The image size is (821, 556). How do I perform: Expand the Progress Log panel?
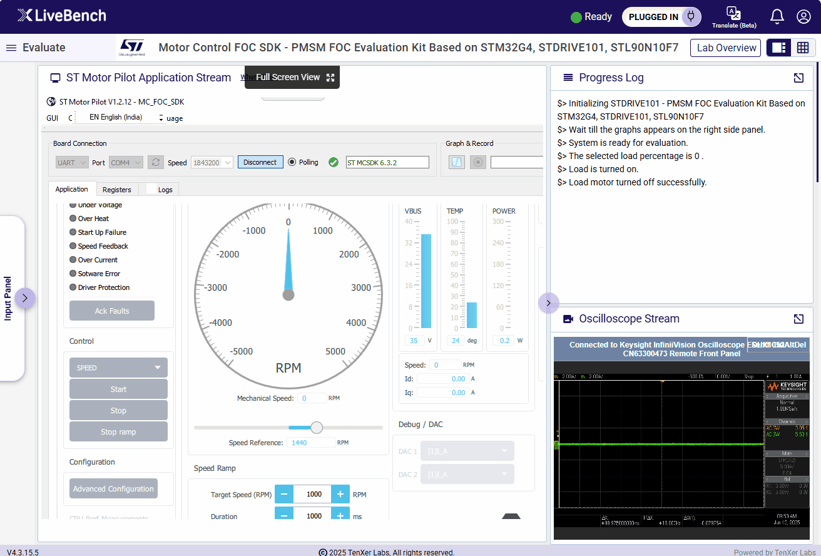pos(798,78)
